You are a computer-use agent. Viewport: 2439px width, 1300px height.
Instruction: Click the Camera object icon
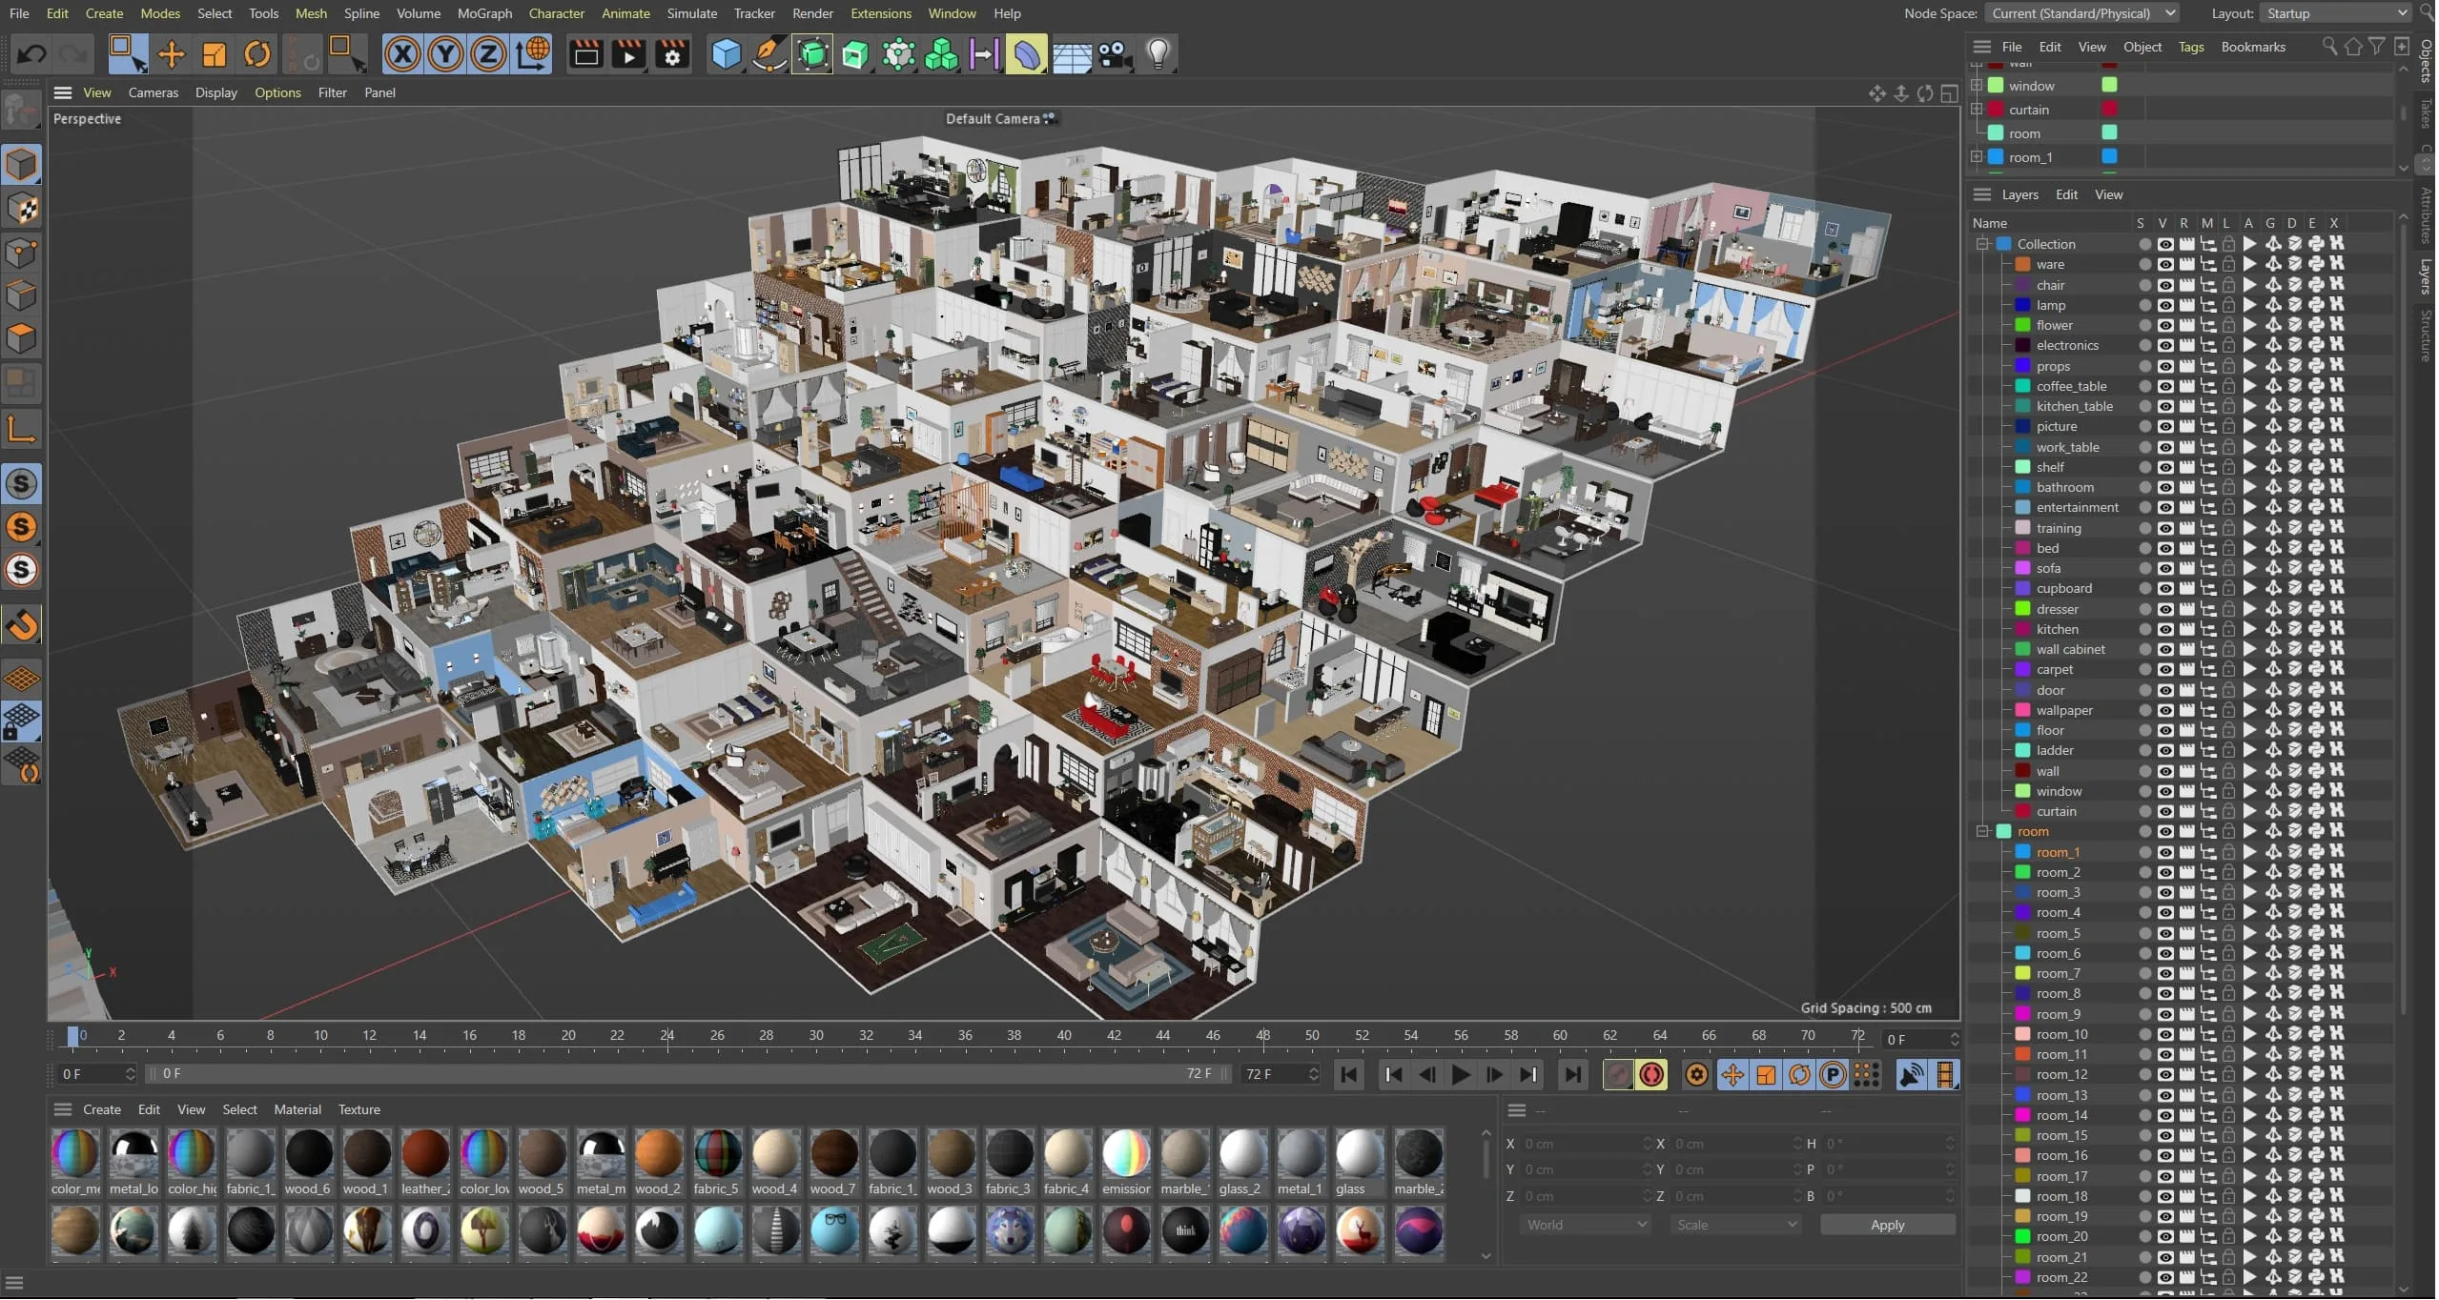(x=1115, y=54)
